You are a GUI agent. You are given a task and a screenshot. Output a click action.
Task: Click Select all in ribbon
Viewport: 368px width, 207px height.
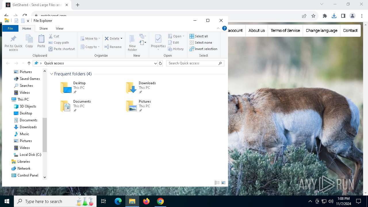(x=199, y=36)
